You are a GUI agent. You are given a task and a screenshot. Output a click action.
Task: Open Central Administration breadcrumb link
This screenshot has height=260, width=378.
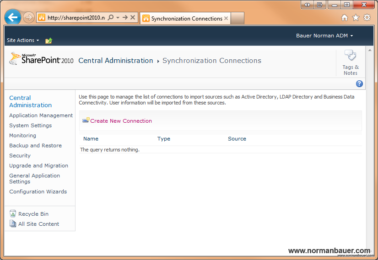116,61
